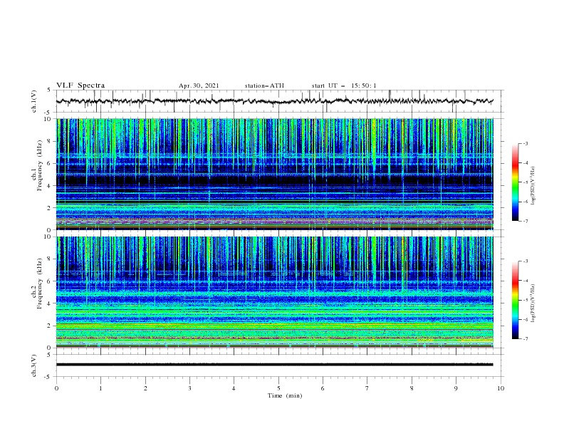Click the "station=ATH" header label

(x=264, y=85)
